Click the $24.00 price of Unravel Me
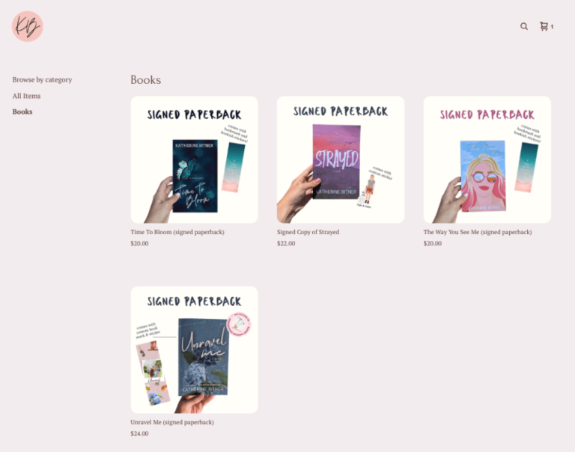 point(140,434)
